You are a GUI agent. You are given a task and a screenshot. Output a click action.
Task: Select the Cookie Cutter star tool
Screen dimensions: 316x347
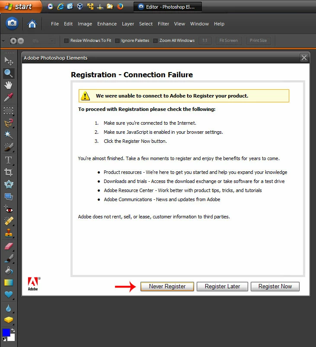coord(9,184)
